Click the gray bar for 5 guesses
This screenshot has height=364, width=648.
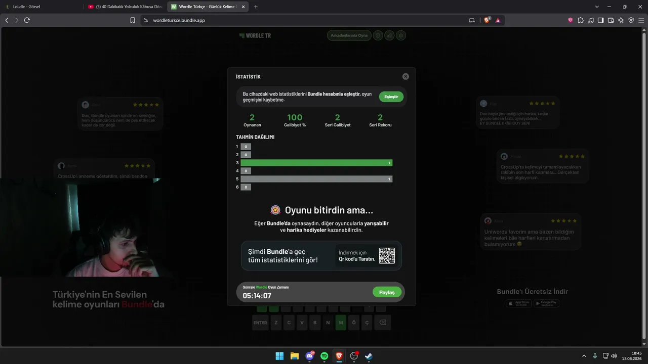[x=316, y=179]
